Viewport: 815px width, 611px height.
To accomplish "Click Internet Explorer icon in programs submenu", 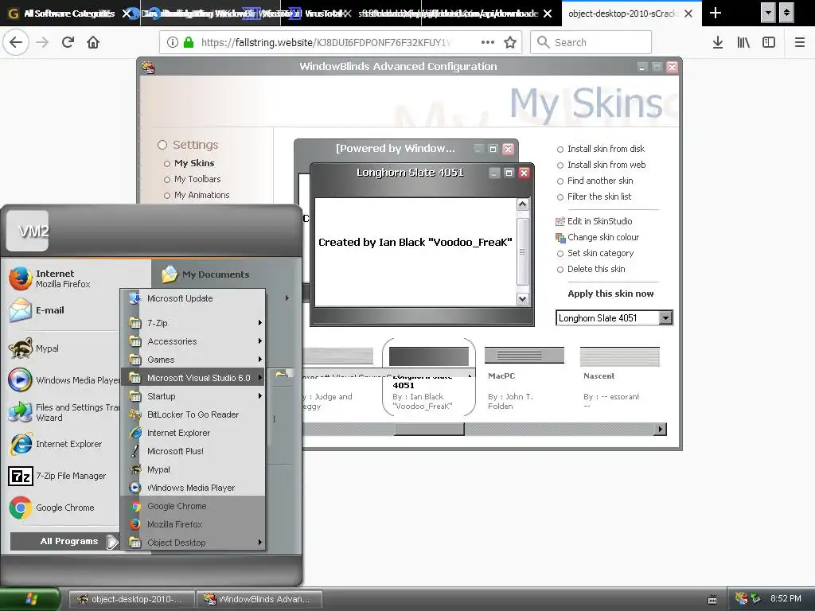I will 135,433.
